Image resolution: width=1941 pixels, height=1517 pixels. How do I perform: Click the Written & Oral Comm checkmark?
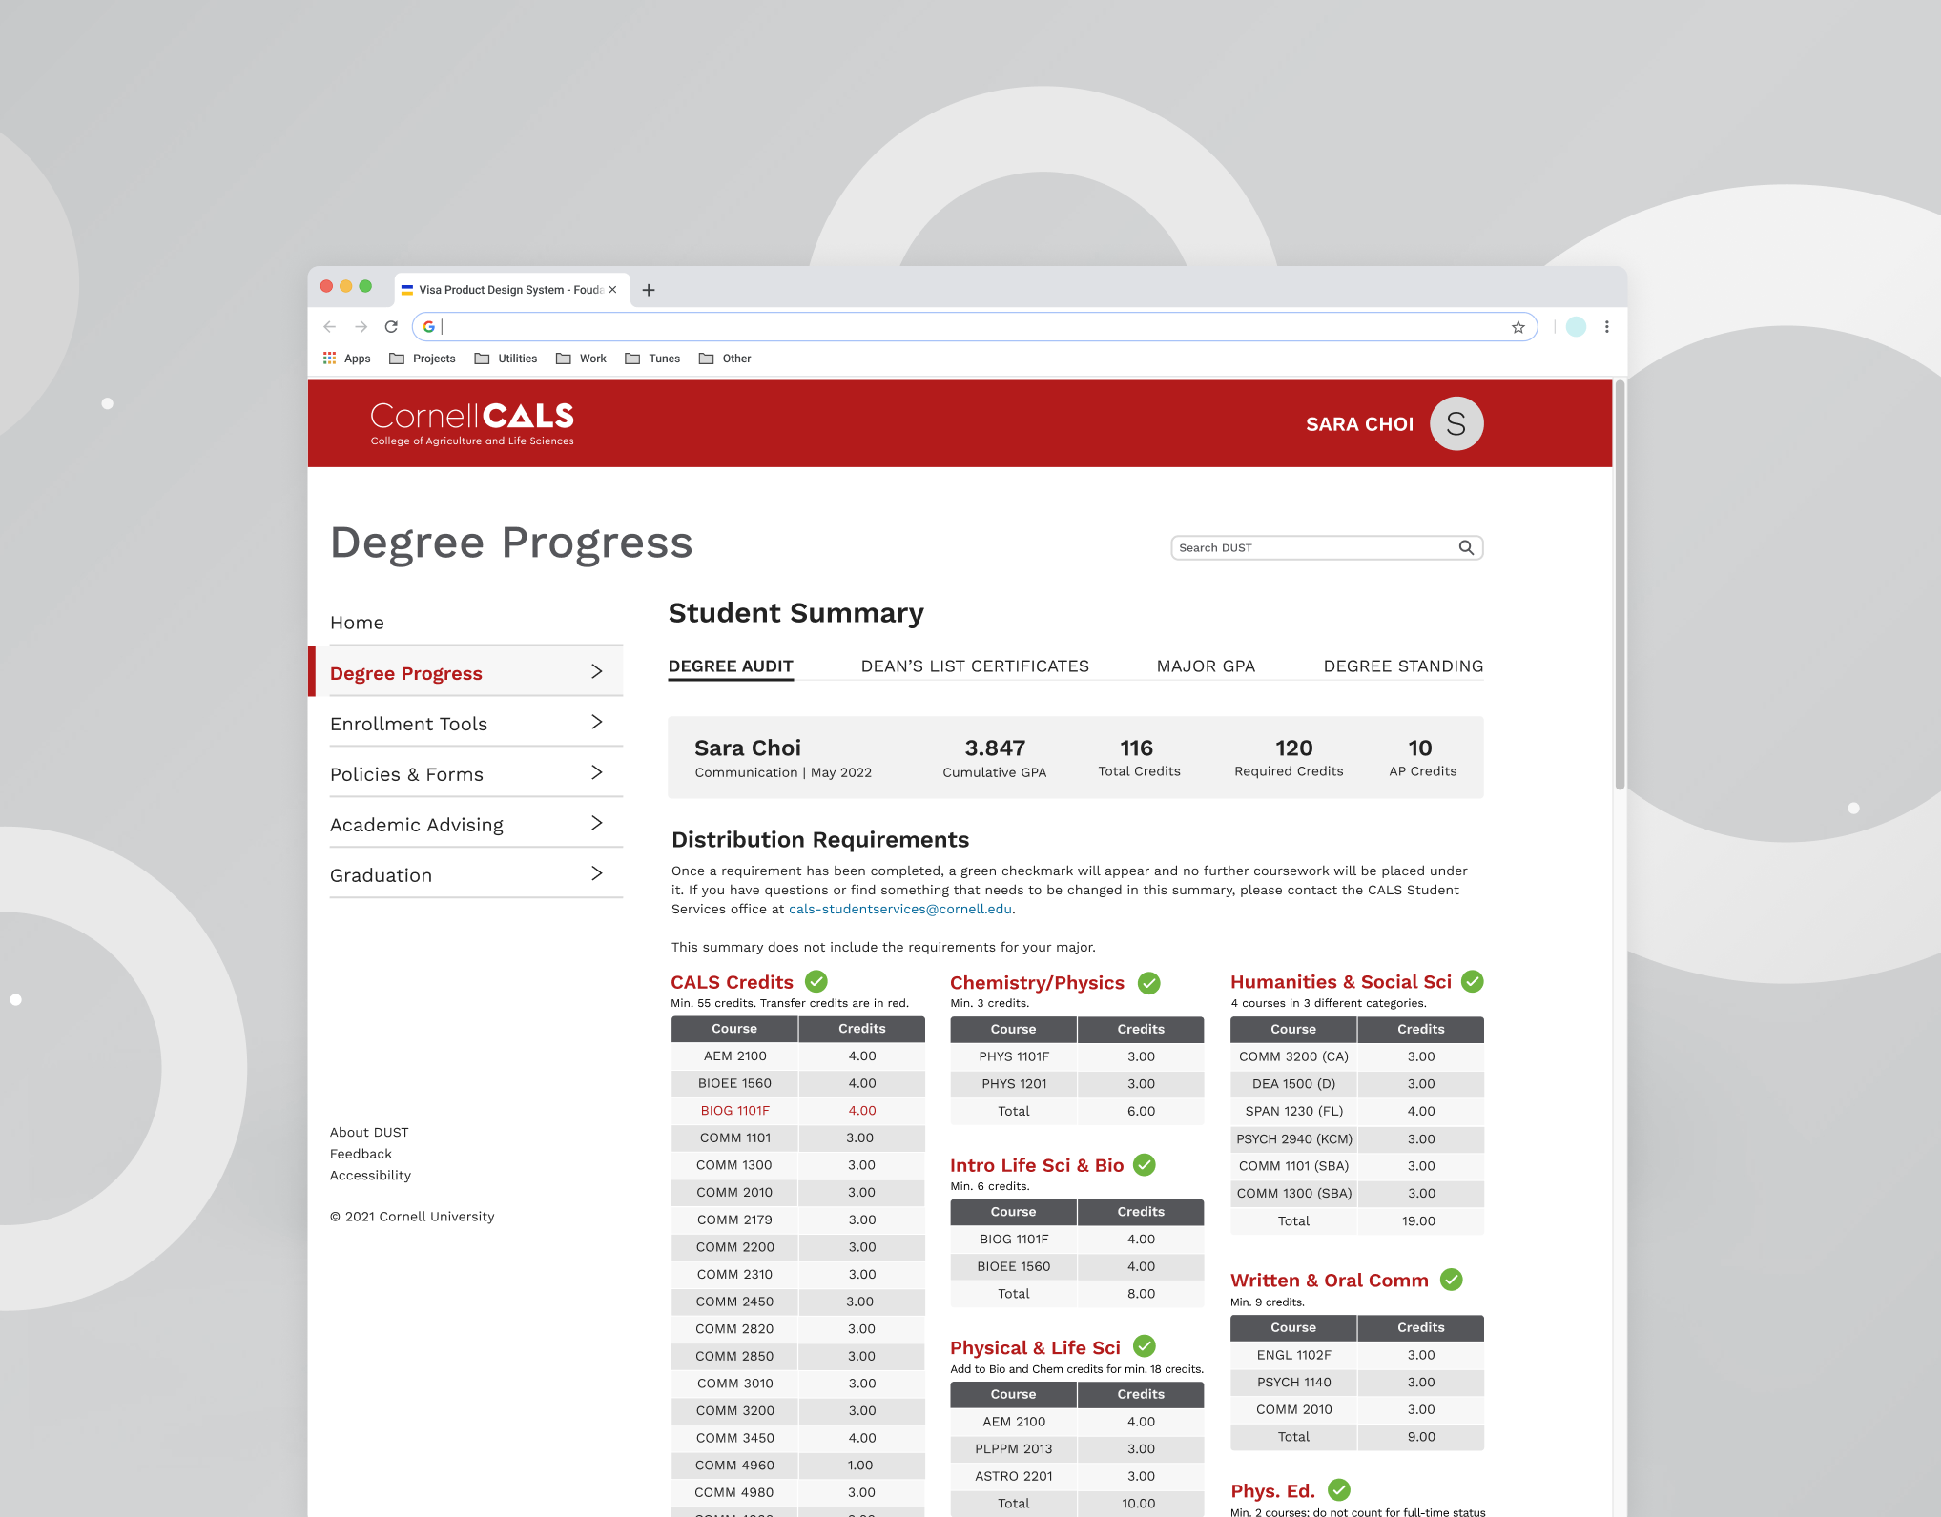(x=1452, y=1280)
